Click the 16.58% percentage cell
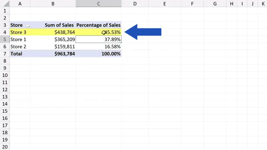Viewport: 267px width, 150px height. click(112, 47)
